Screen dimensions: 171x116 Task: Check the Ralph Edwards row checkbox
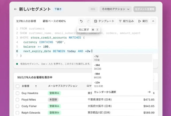coord(18,113)
